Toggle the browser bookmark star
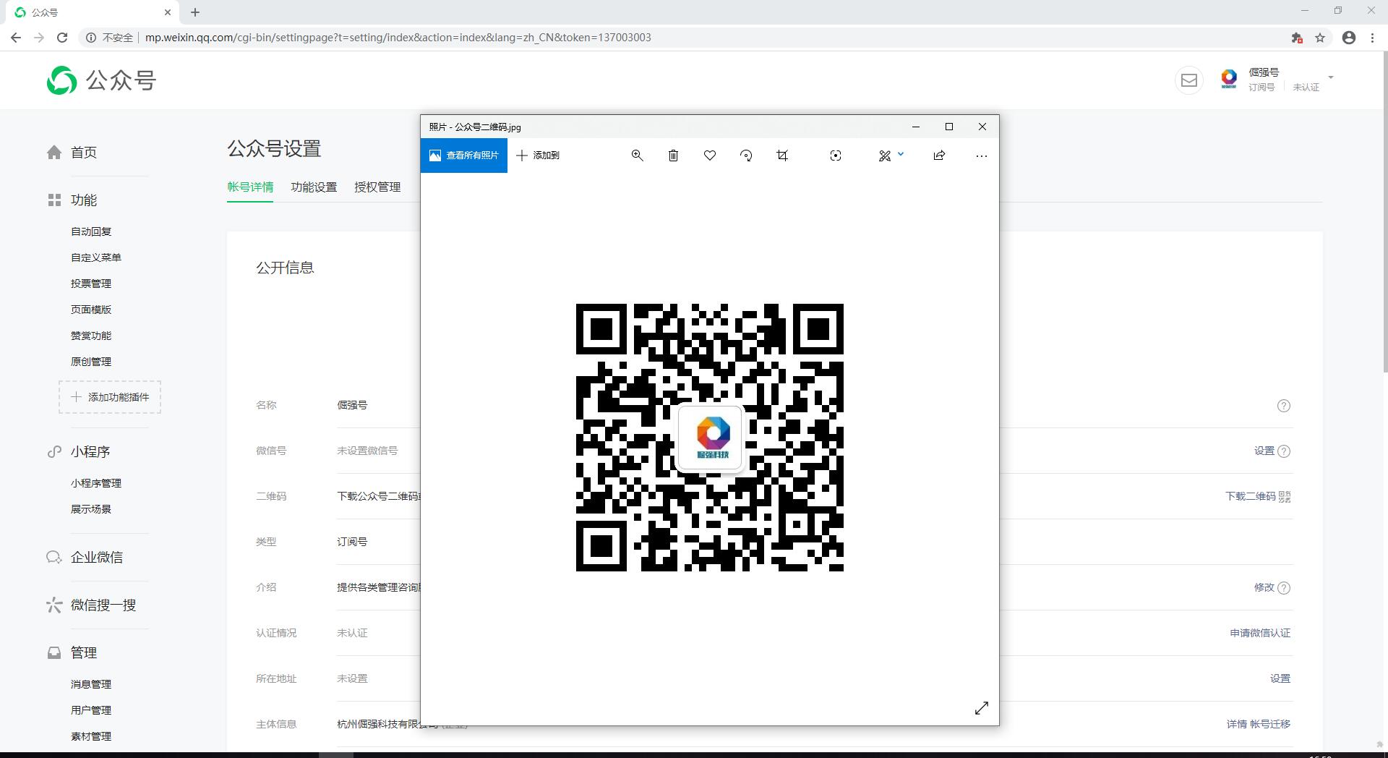 1321,37
